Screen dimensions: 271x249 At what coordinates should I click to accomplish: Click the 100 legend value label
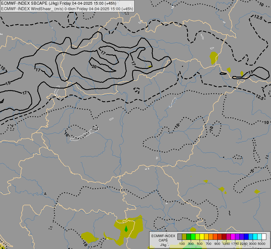point(182,244)
